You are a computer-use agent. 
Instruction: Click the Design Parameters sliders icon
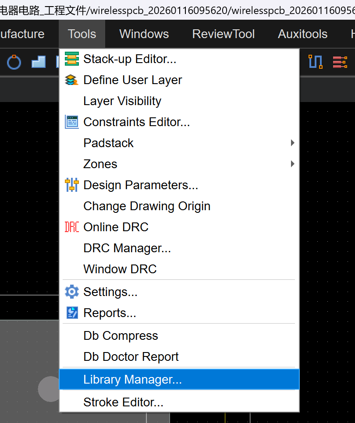[71, 185]
